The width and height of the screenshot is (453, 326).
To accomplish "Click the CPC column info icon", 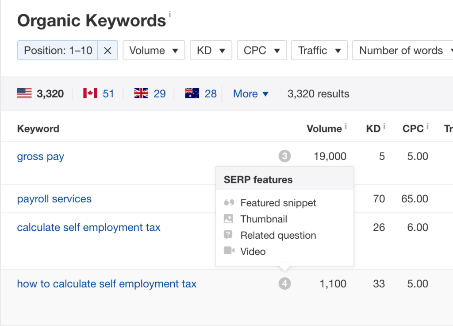I will pyautogui.click(x=427, y=126).
